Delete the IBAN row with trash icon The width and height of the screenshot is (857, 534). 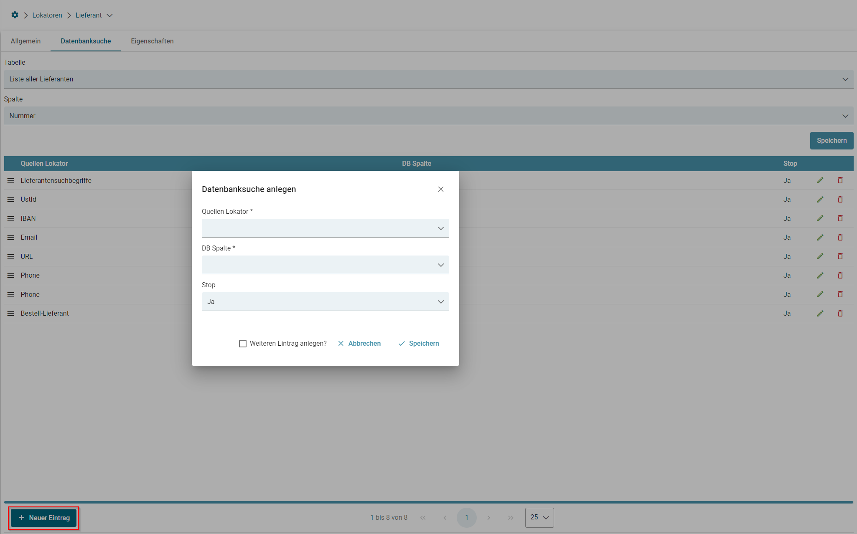(840, 218)
